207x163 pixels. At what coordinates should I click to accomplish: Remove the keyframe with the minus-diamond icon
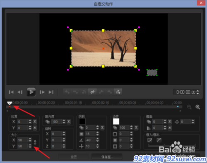pyautogui.click(x=75, y=92)
